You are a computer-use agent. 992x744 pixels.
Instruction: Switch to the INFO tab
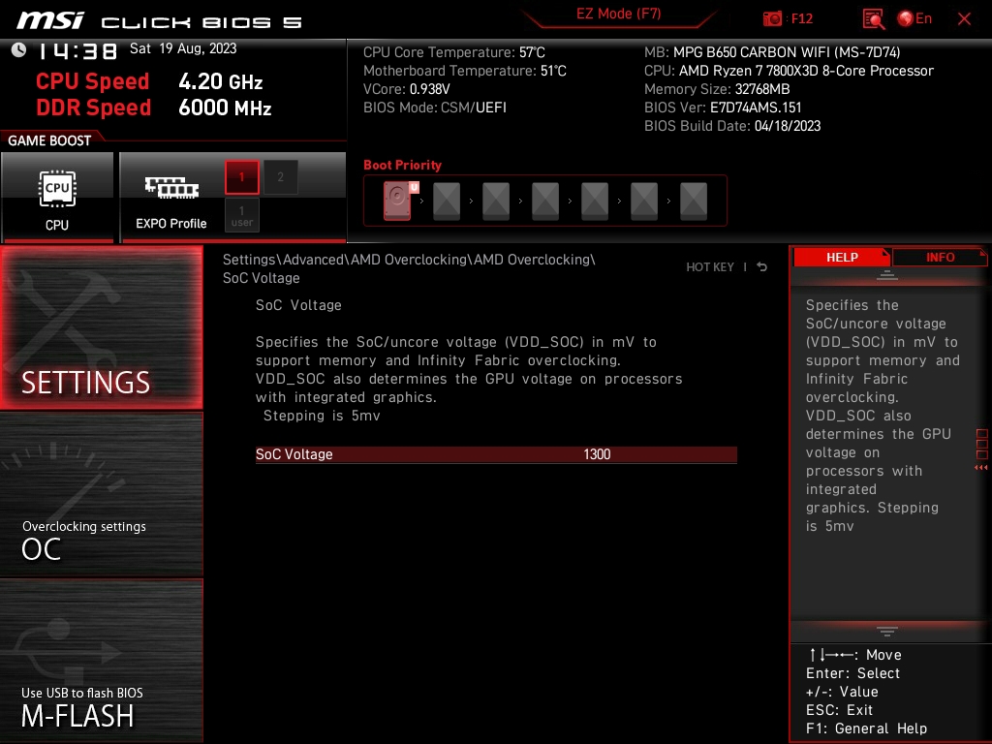click(940, 257)
